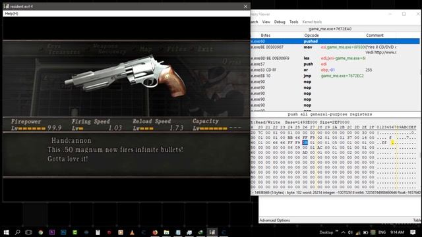Image resolution: width=422 pixels, height=237 pixels.
Task: Open the partly hidden Search menu in Memory Viewer
Action: pos(255,22)
